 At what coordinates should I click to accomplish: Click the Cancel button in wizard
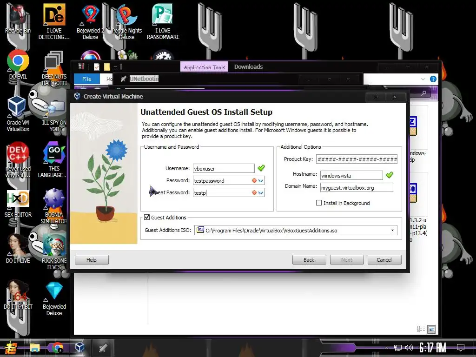[x=384, y=260]
